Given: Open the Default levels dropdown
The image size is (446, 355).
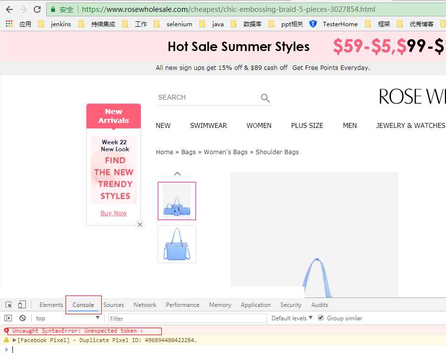Looking at the screenshot, I should coord(292,318).
